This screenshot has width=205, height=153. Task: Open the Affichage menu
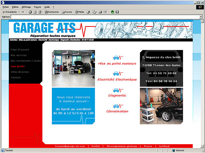coord(26,7)
